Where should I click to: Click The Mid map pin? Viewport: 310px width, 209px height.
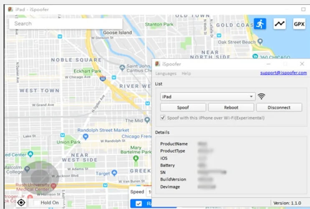[x=147, y=120]
